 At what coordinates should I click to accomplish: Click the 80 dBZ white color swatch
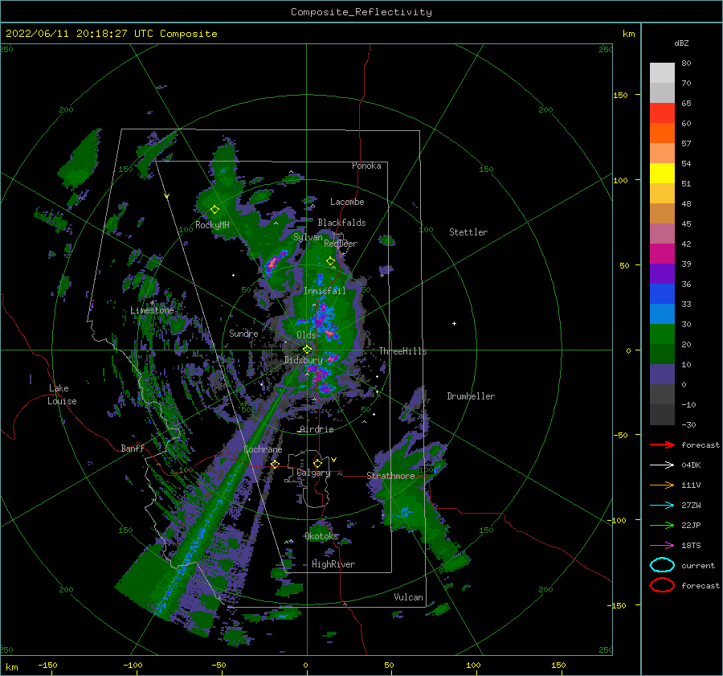pos(662,73)
